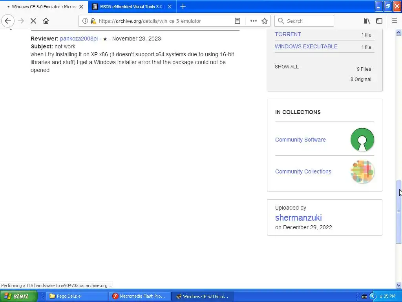Open reviewer pankoza2008pl profile link

tap(79, 39)
